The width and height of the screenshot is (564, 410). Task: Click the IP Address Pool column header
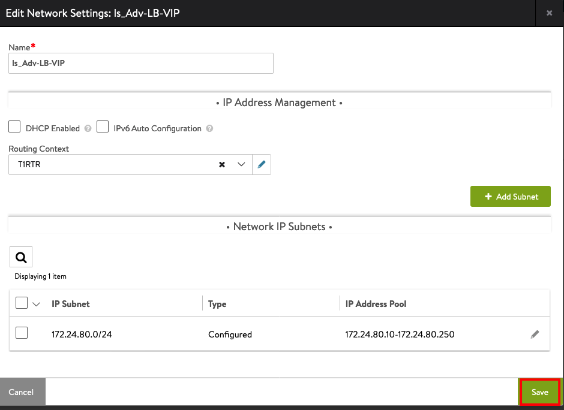(x=376, y=304)
